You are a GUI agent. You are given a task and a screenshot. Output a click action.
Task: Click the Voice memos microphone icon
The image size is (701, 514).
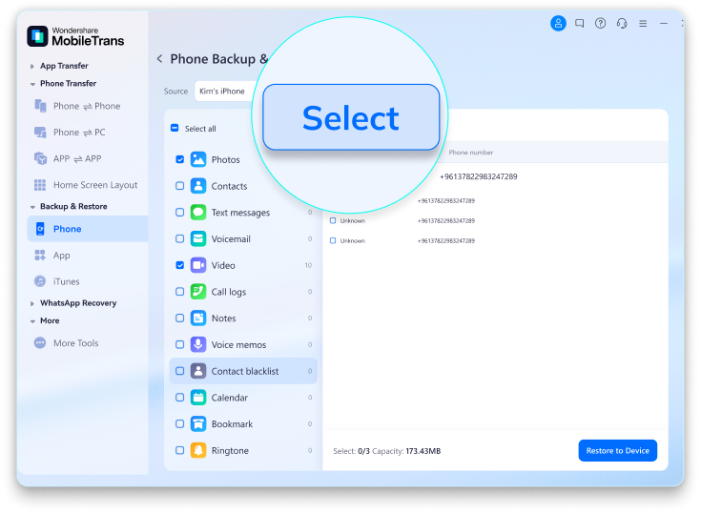[198, 344]
